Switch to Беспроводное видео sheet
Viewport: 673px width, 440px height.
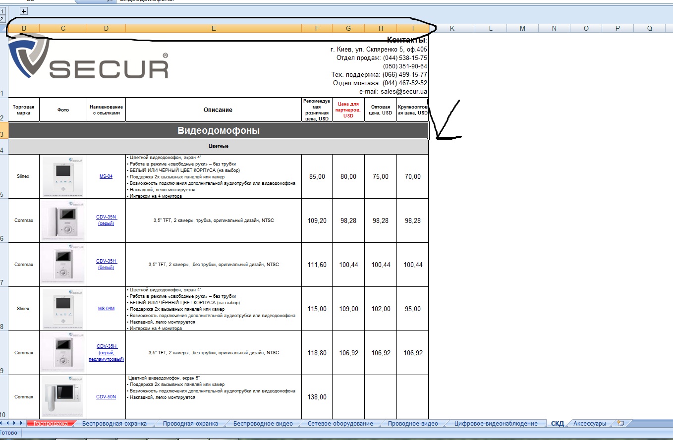point(263,424)
